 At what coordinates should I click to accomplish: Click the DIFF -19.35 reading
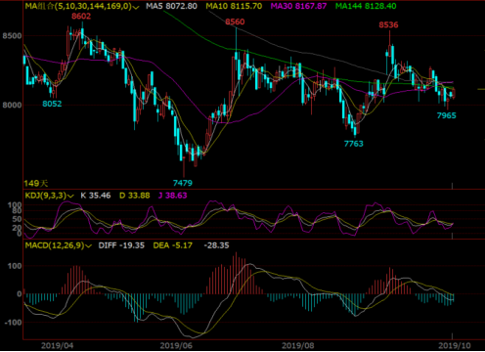pos(121,245)
